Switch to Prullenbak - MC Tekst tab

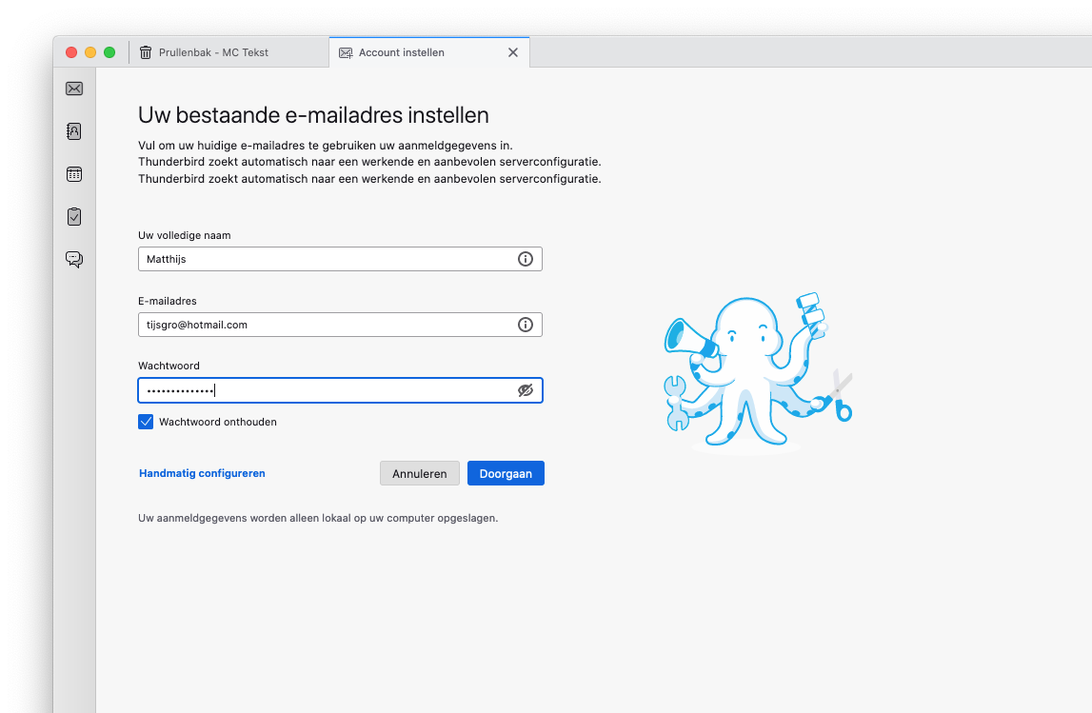click(213, 52)
